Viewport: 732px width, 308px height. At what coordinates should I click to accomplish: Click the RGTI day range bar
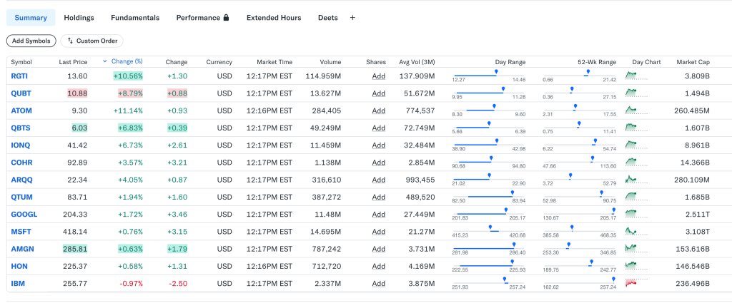coord(489,76)
